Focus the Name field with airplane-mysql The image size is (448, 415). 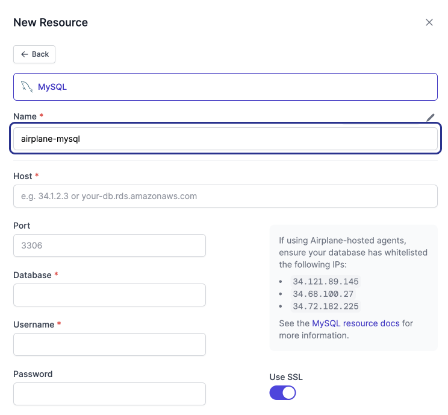[x=225, y=139]
